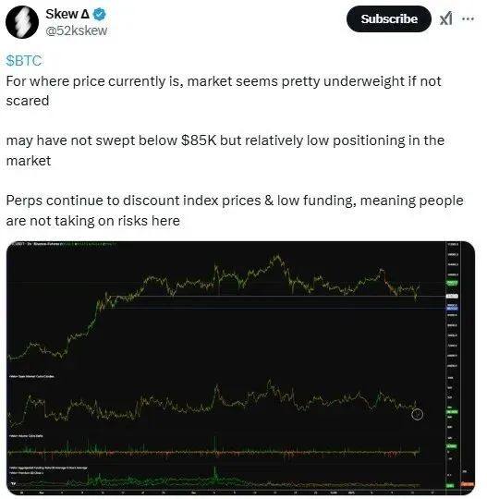Click the TradingView logo in chart corner
Image resolution: width=487 pixels, height=499 pixels.
coord(13,484)
